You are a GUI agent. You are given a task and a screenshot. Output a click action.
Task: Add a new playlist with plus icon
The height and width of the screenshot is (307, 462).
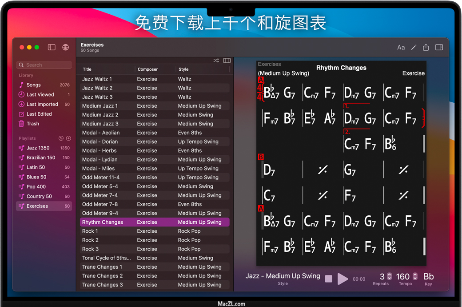(68, 138)
